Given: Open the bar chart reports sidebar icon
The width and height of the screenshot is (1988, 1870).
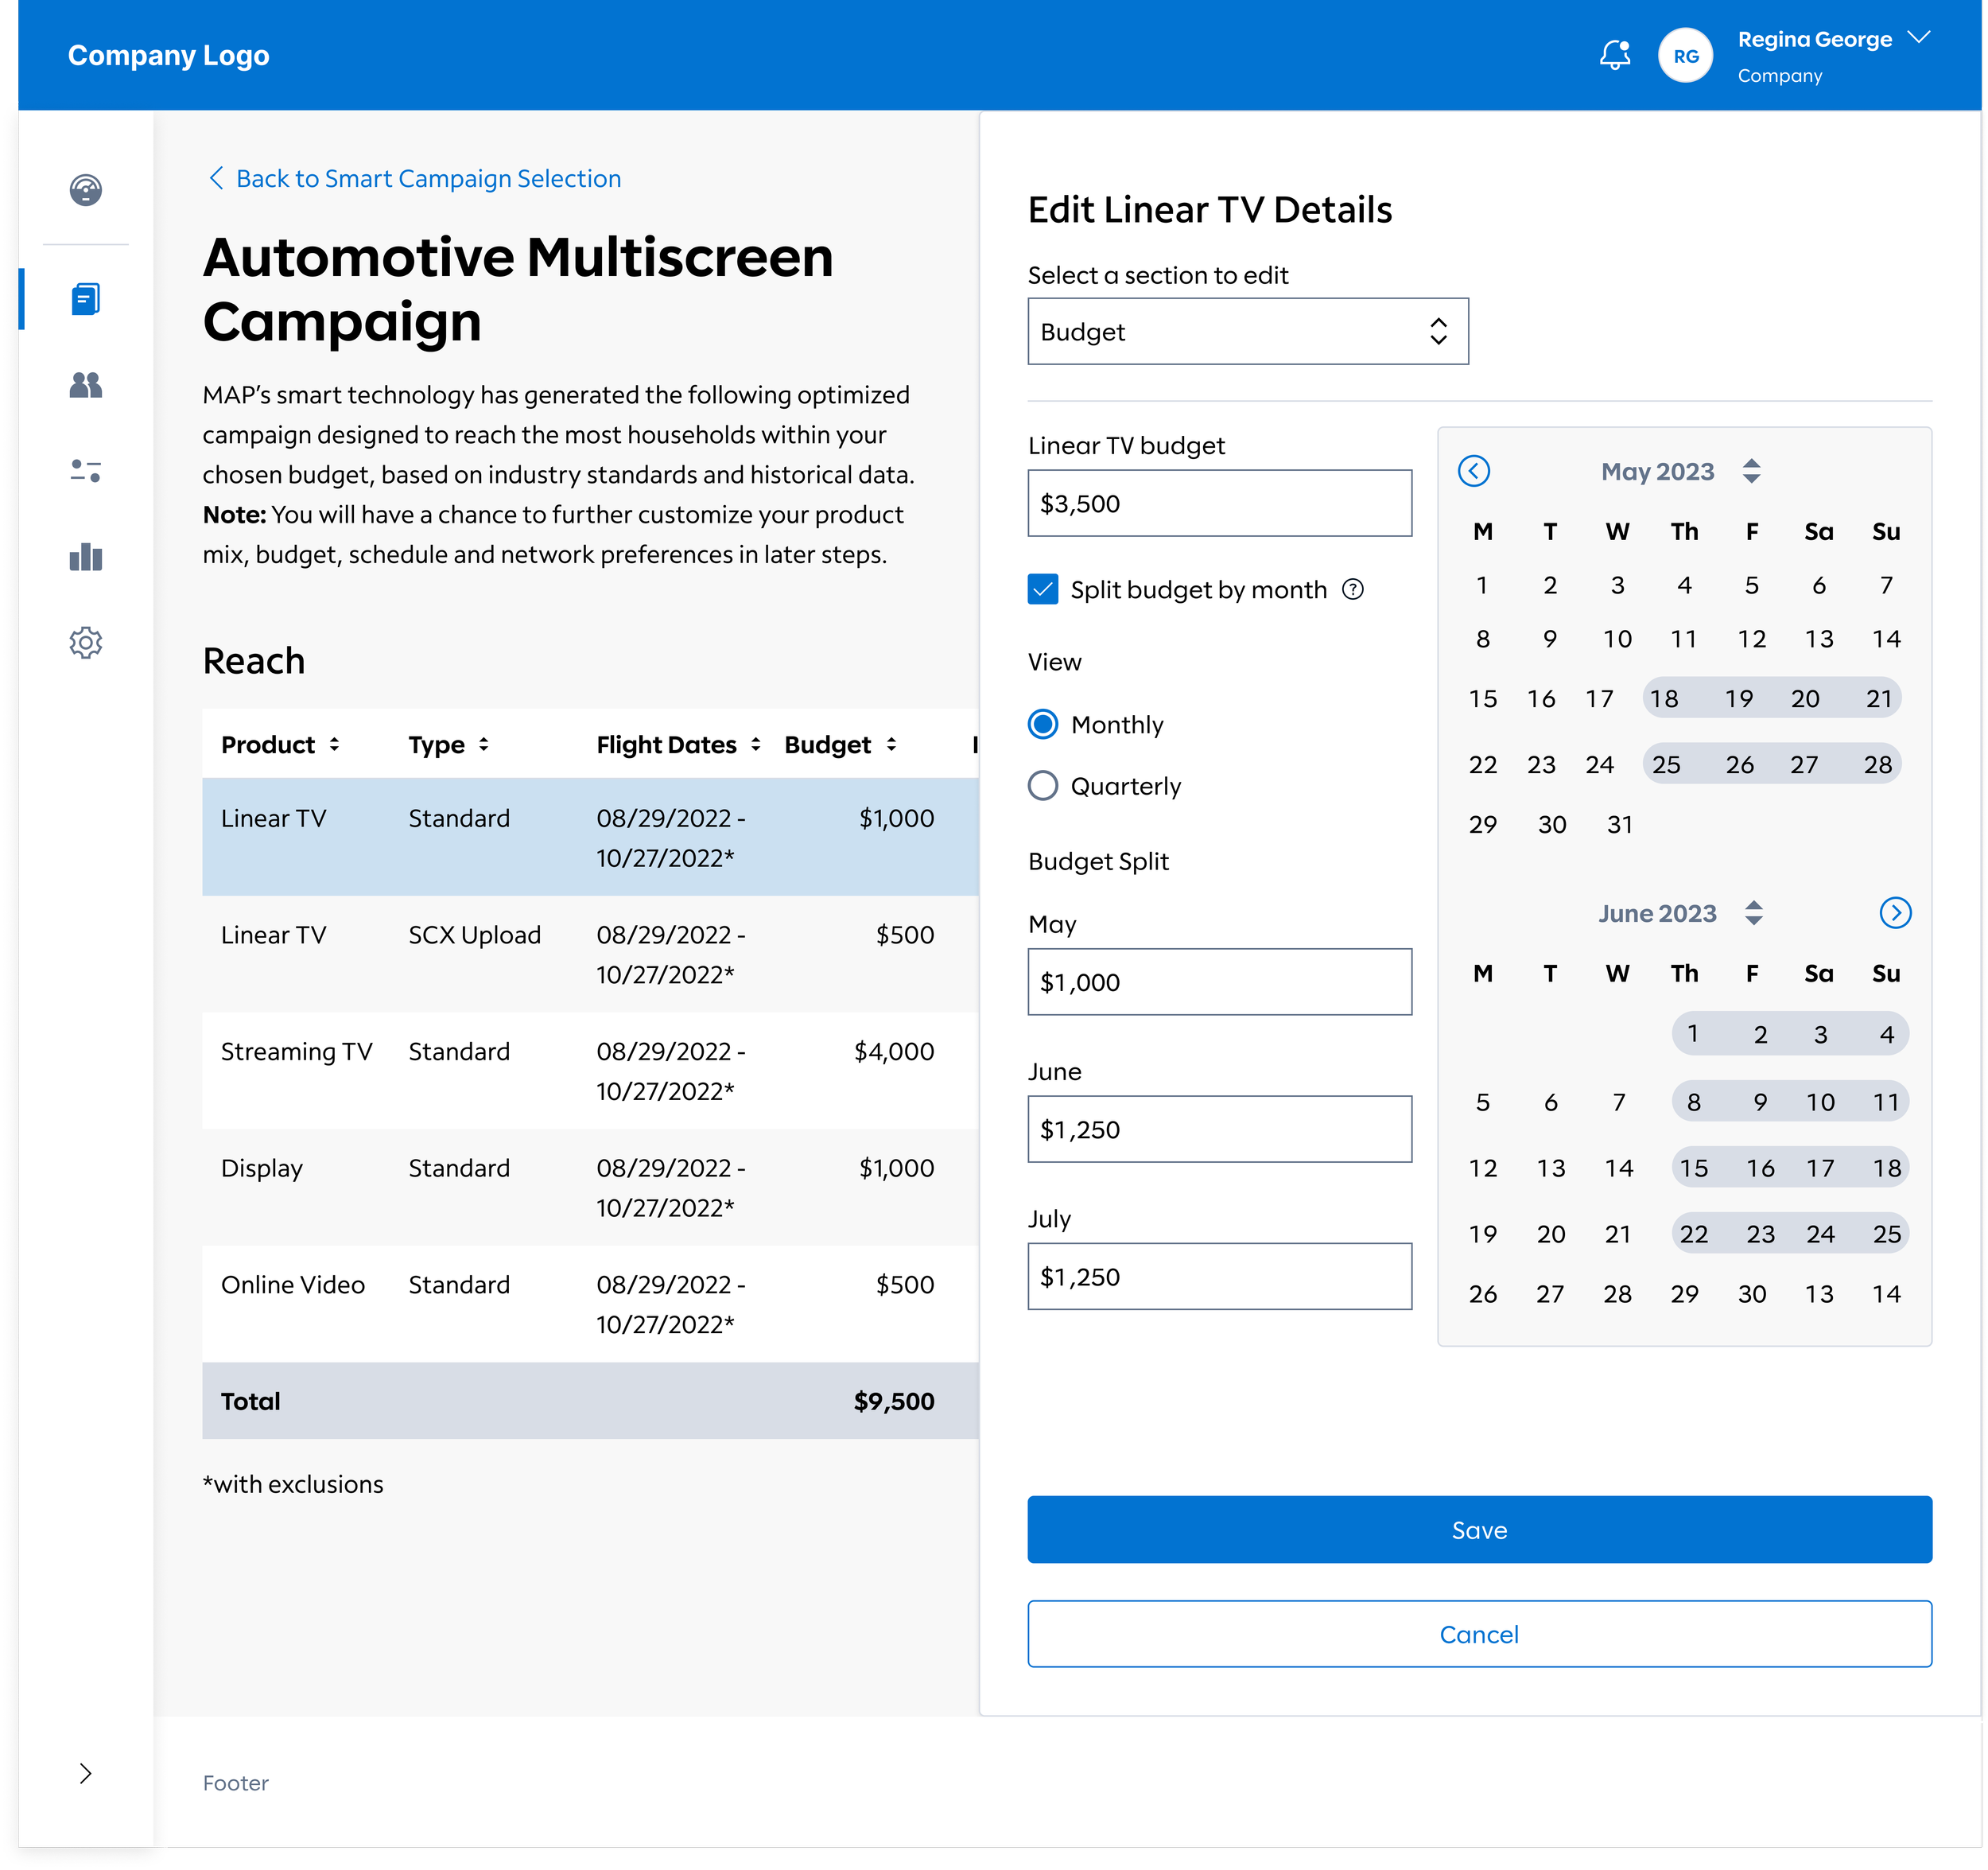Looking at the screenshot, I should (86, 557).
